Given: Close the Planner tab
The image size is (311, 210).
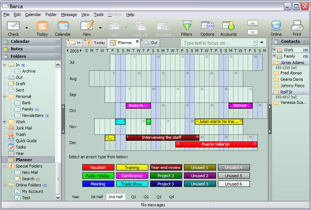Looking at the screenshot, I should click(x=137, y=41).
